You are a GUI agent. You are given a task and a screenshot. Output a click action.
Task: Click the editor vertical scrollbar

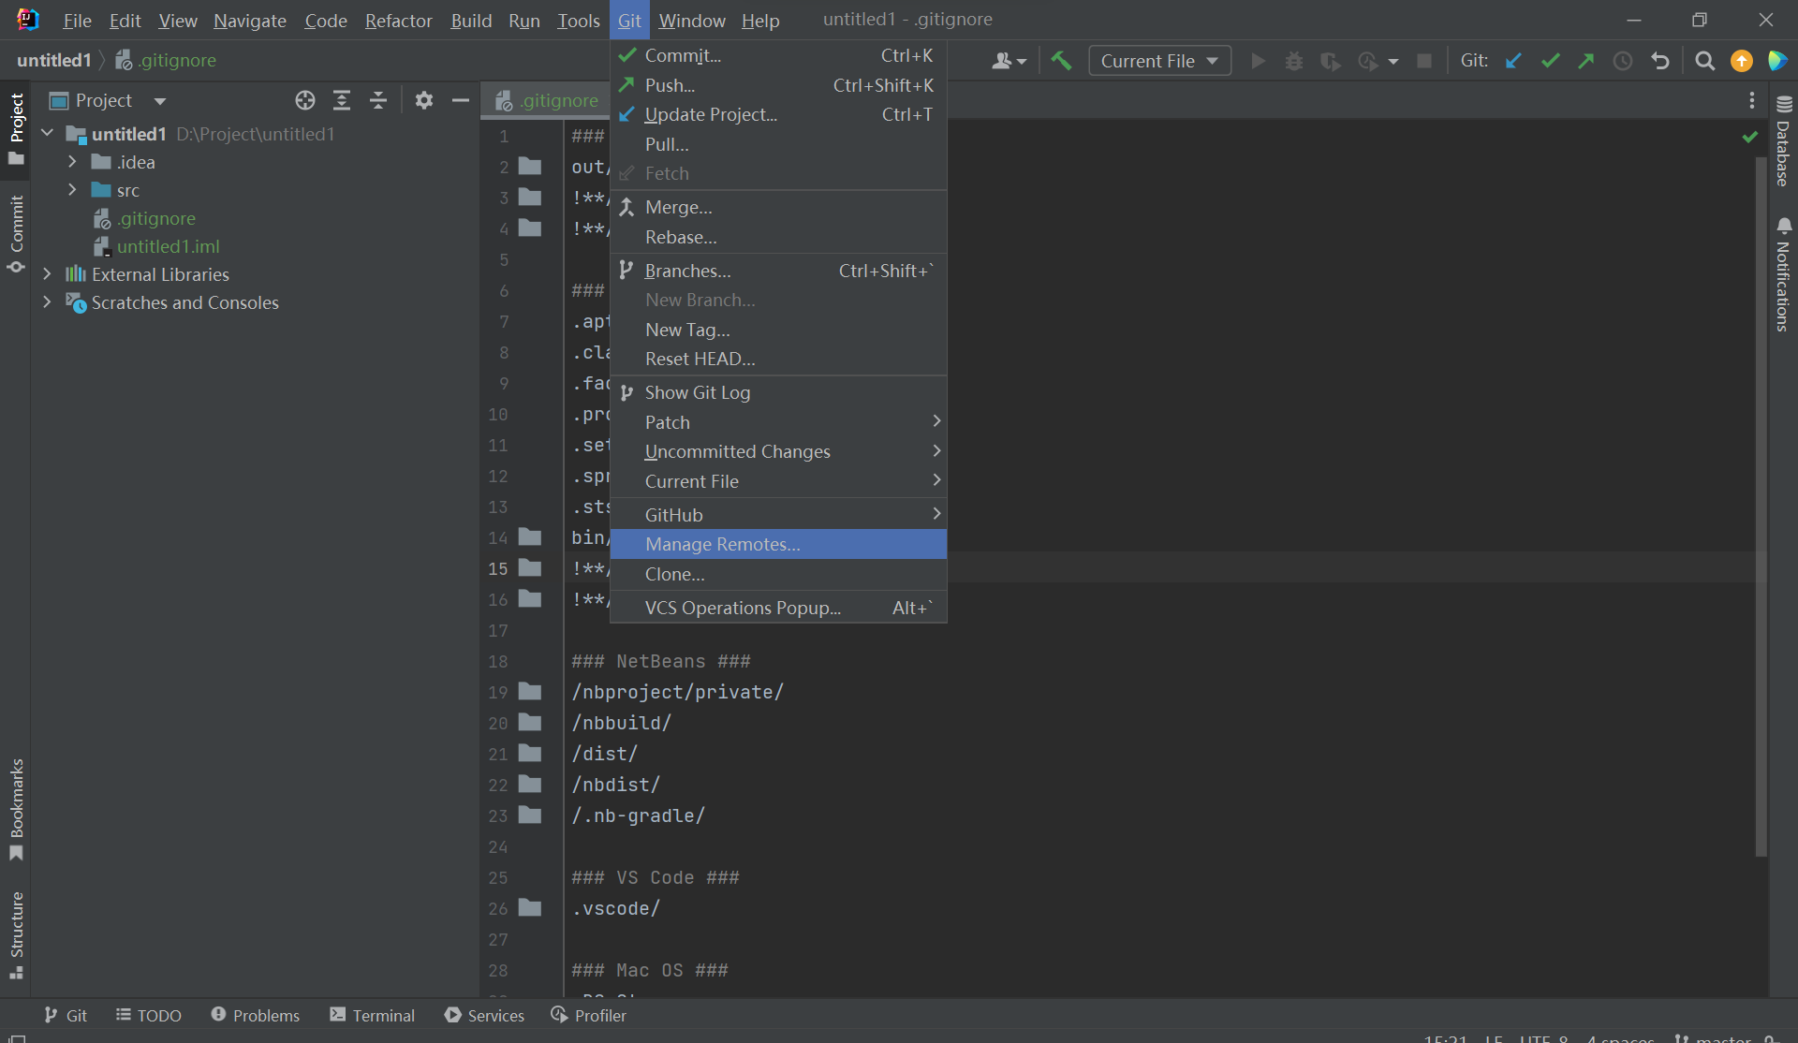click(x=1761, y=506)
